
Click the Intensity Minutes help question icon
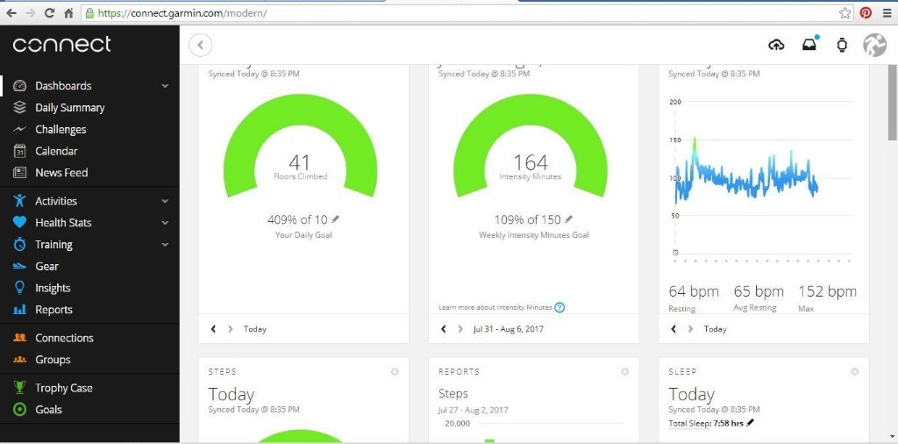[x=559, y=308]
